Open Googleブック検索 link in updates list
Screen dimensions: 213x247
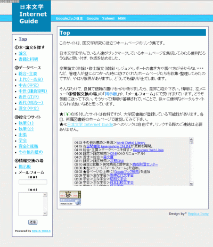tap(127, 172)
